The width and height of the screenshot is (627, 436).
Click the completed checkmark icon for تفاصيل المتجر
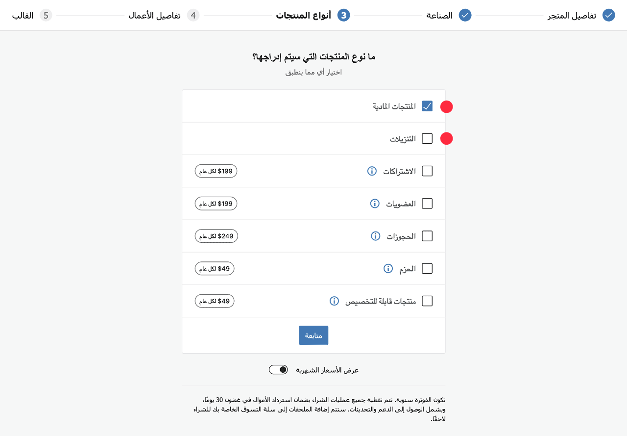tap(609, 15)
